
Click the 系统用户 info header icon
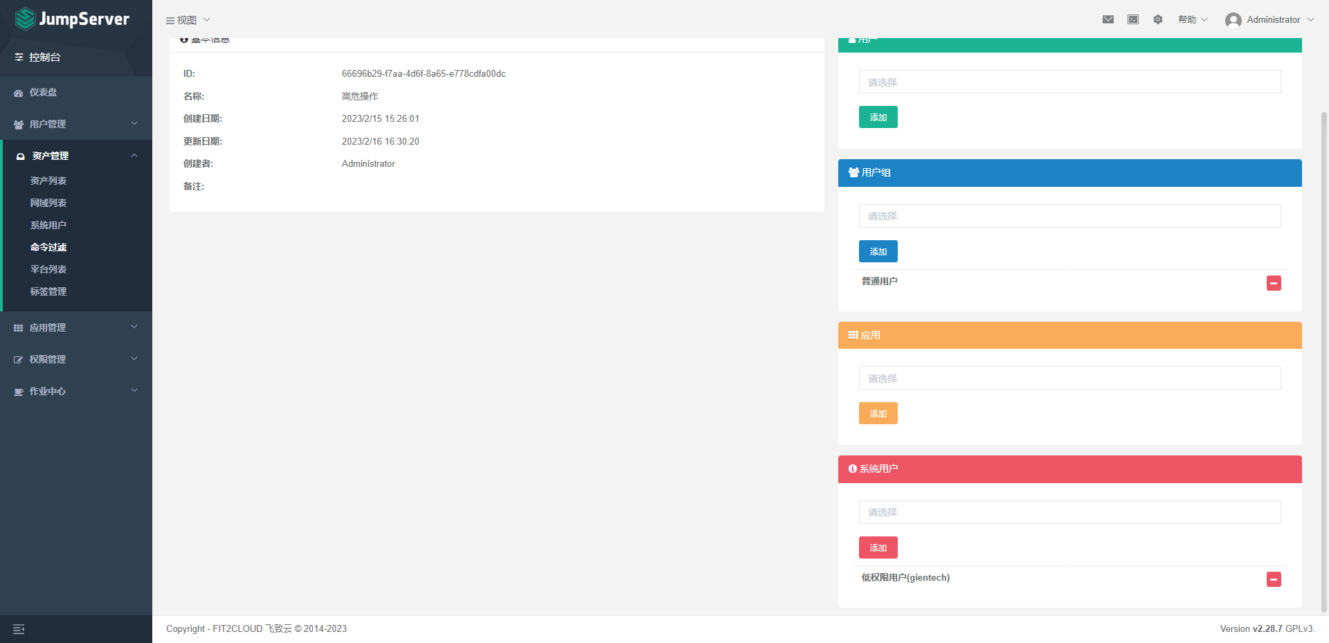[x=853, y=469]
